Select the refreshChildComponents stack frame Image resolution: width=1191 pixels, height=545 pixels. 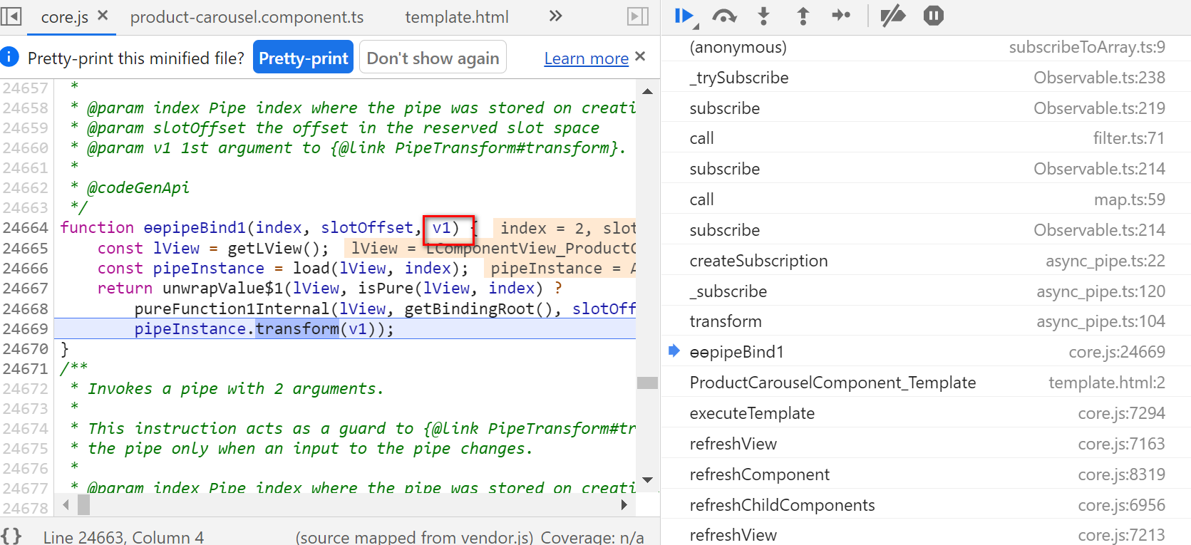[x=927, y=505]
